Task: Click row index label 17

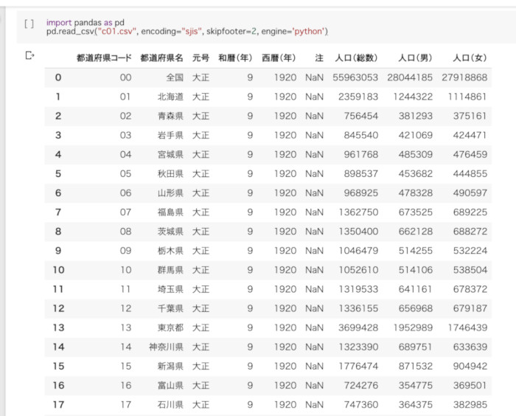Action: pos(58,405)
